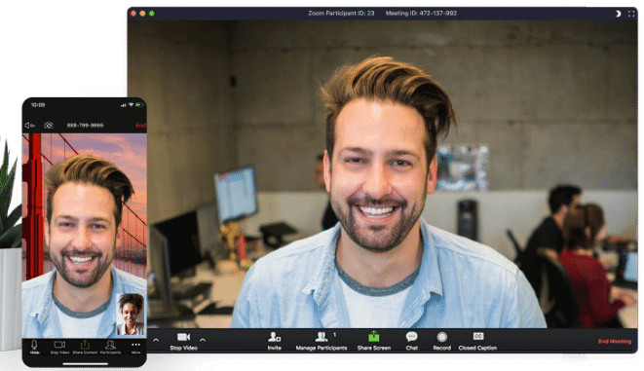Stop the video in the desktop toolbar

click(x=183, y=341)
